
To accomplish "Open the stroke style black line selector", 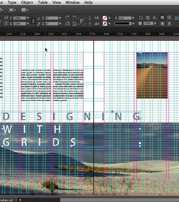I will (124, 23).
